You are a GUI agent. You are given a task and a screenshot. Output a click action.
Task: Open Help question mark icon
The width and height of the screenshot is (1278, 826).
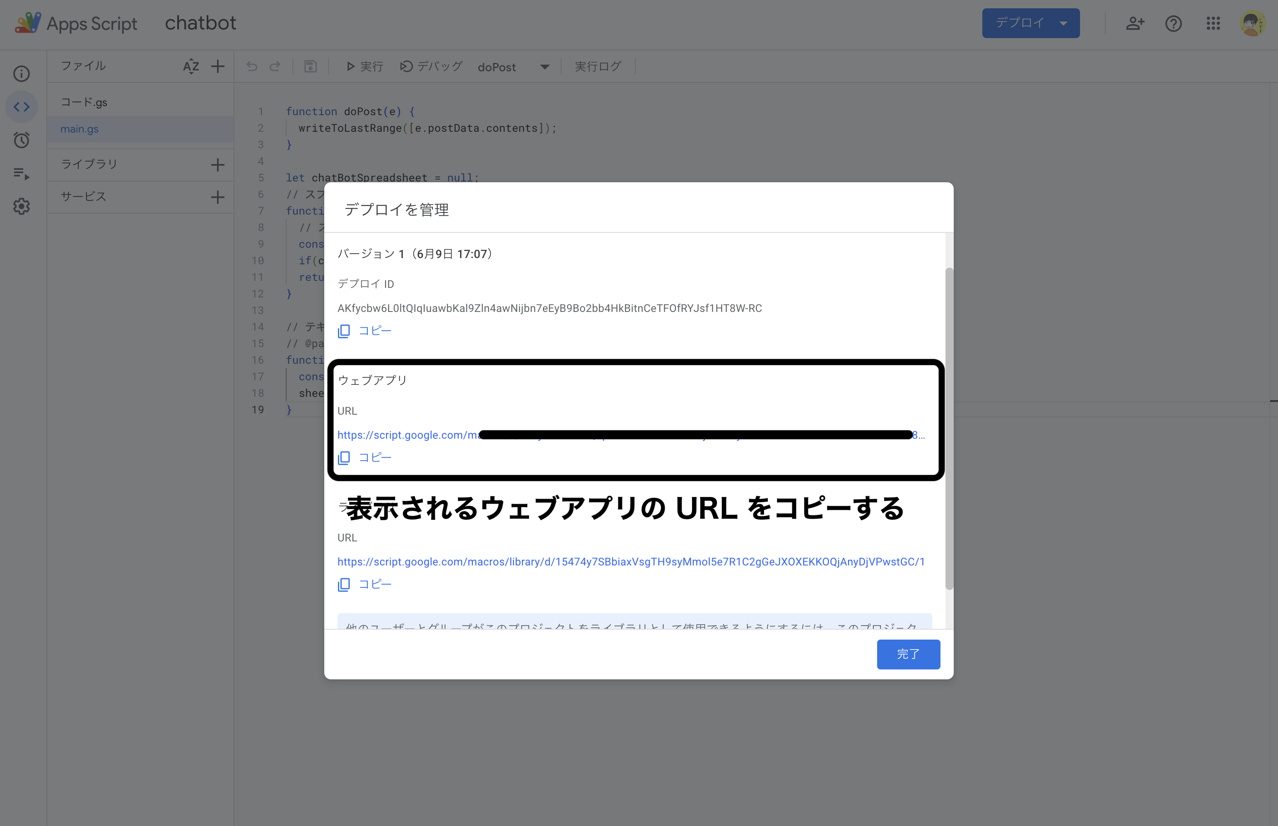(1174, 23)
